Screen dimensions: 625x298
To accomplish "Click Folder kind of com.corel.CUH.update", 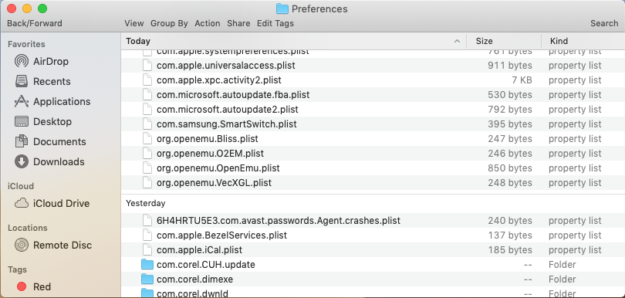I will (x=562, y=265).
